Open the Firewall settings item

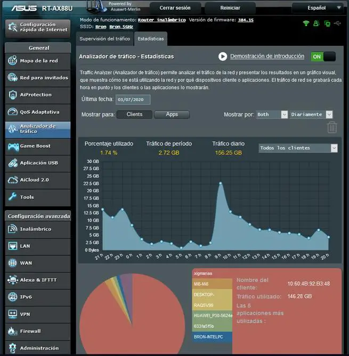[38, 331]
